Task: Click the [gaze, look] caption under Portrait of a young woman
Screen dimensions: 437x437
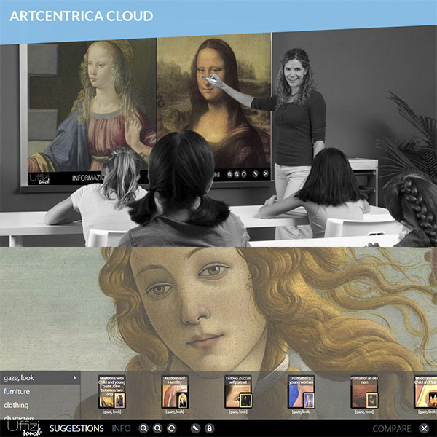Action: coord(301,412)
